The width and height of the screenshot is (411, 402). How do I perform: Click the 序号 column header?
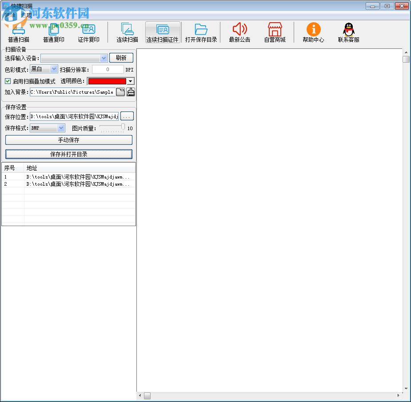click(13, 168)
